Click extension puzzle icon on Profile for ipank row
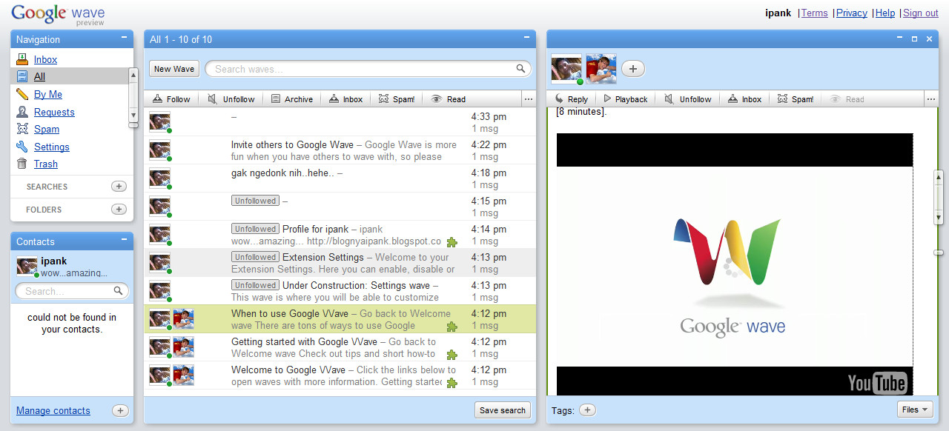Viewport: 949px width, 431px height. click(x=452, y=241)
